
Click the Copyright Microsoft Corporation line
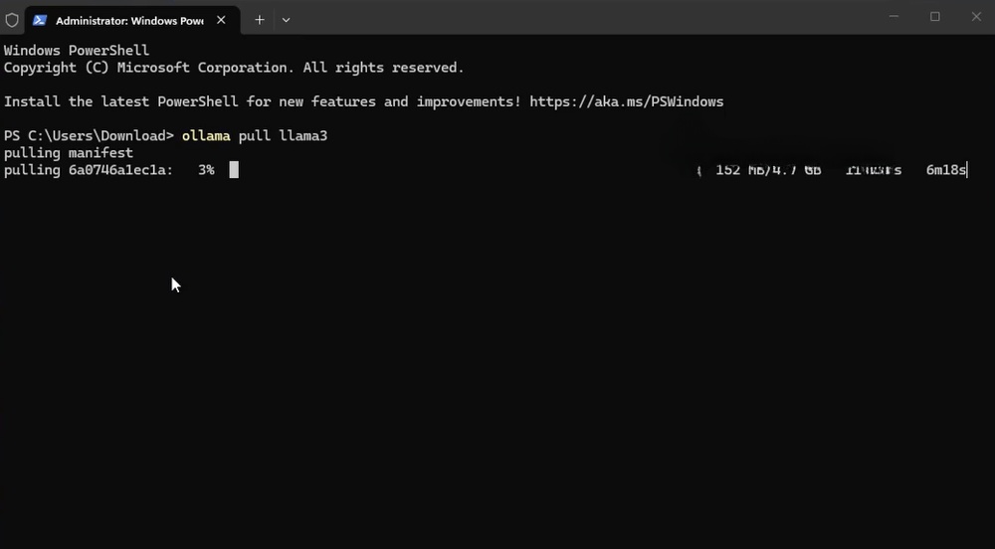[x=234, y=68]
